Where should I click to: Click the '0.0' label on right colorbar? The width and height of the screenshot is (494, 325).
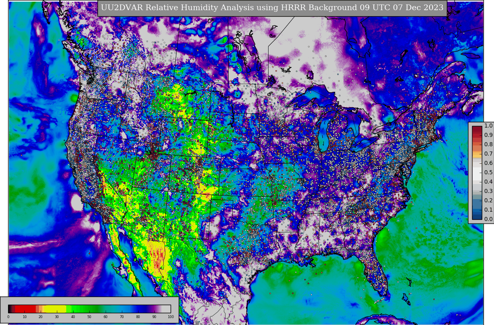pyautogui.click(x=488, y=219)
